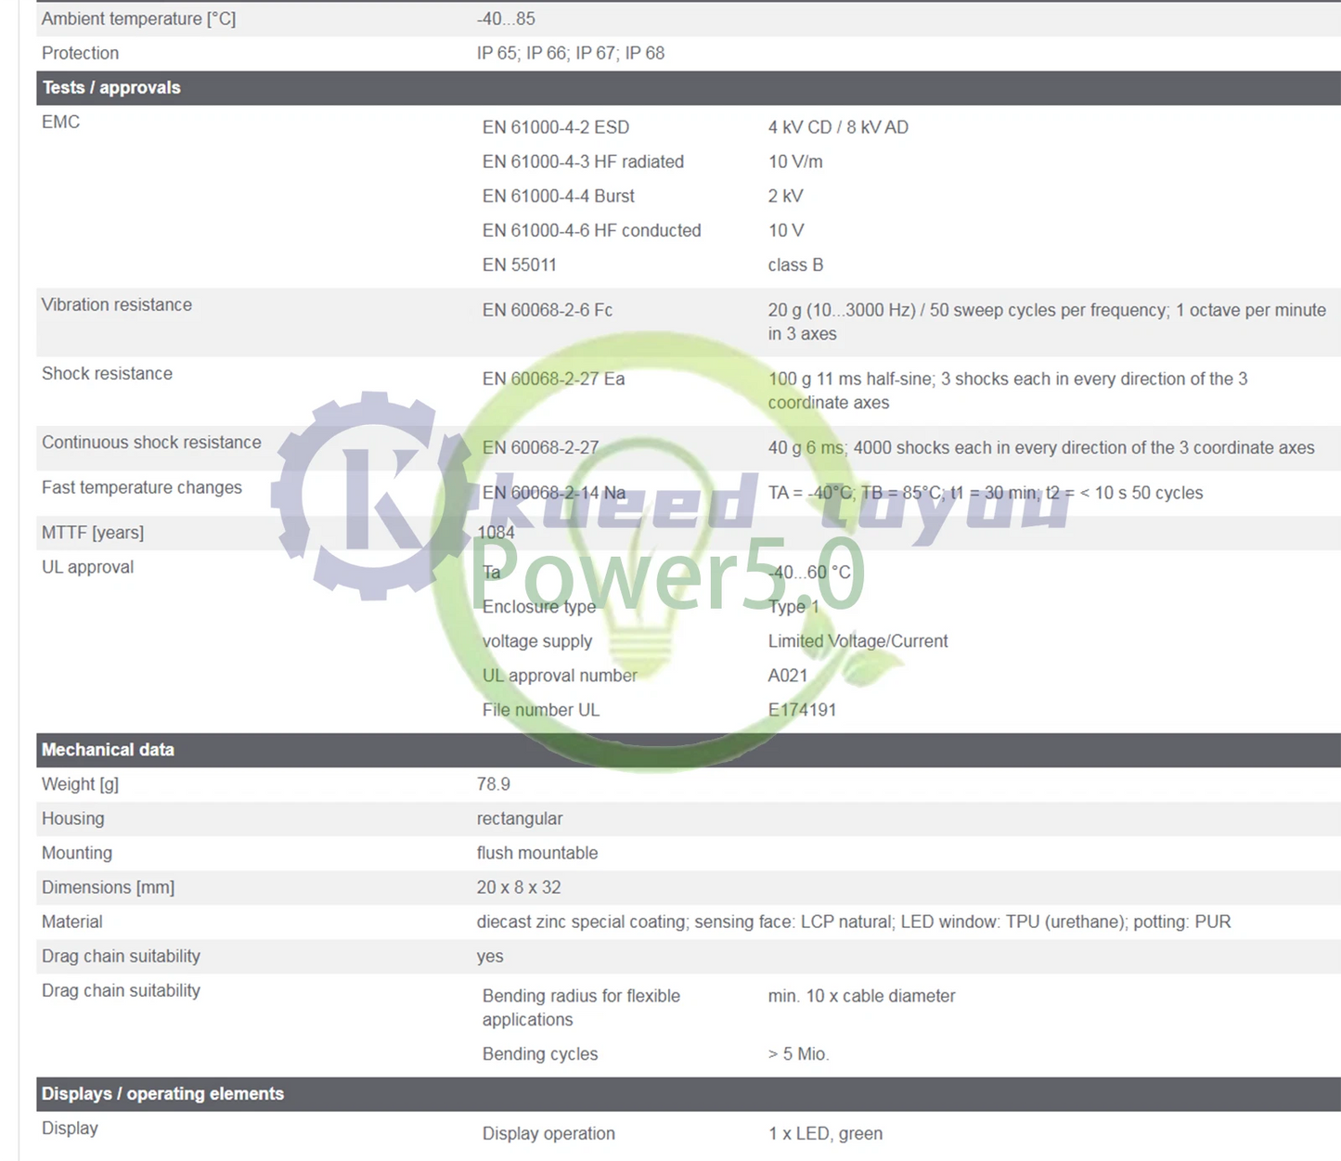Select the Enclosure type entry
The width and height of the screenshot is (1341, 1161).
(539, 607)
